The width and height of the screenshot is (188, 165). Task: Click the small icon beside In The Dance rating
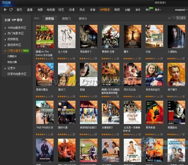pos(52,59)
